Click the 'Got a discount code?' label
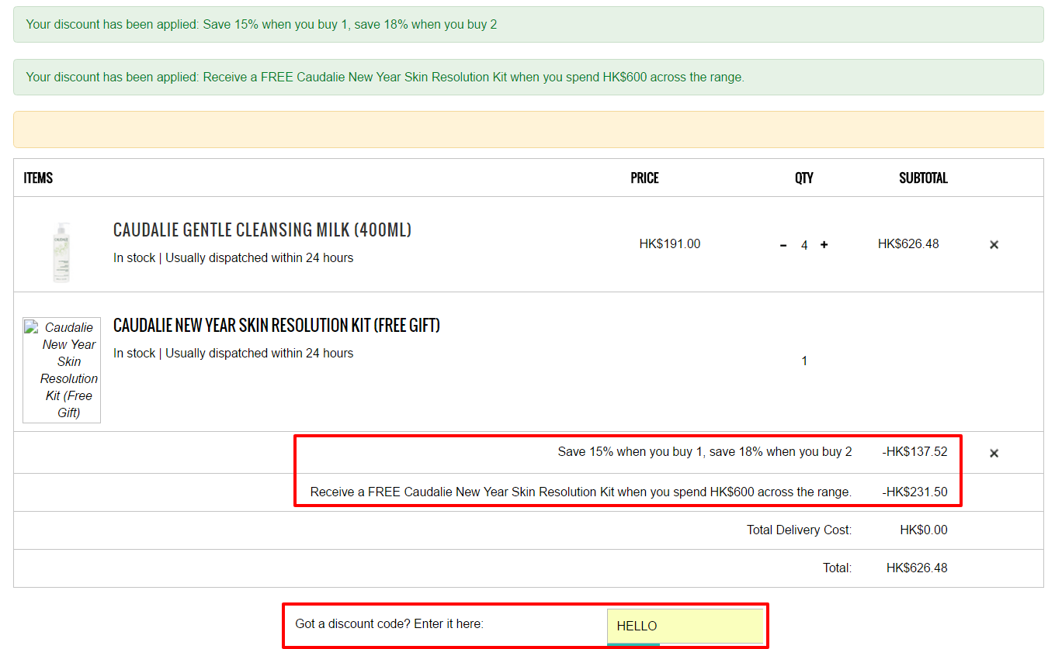1055x649 pixels. [x=390, y=624]
